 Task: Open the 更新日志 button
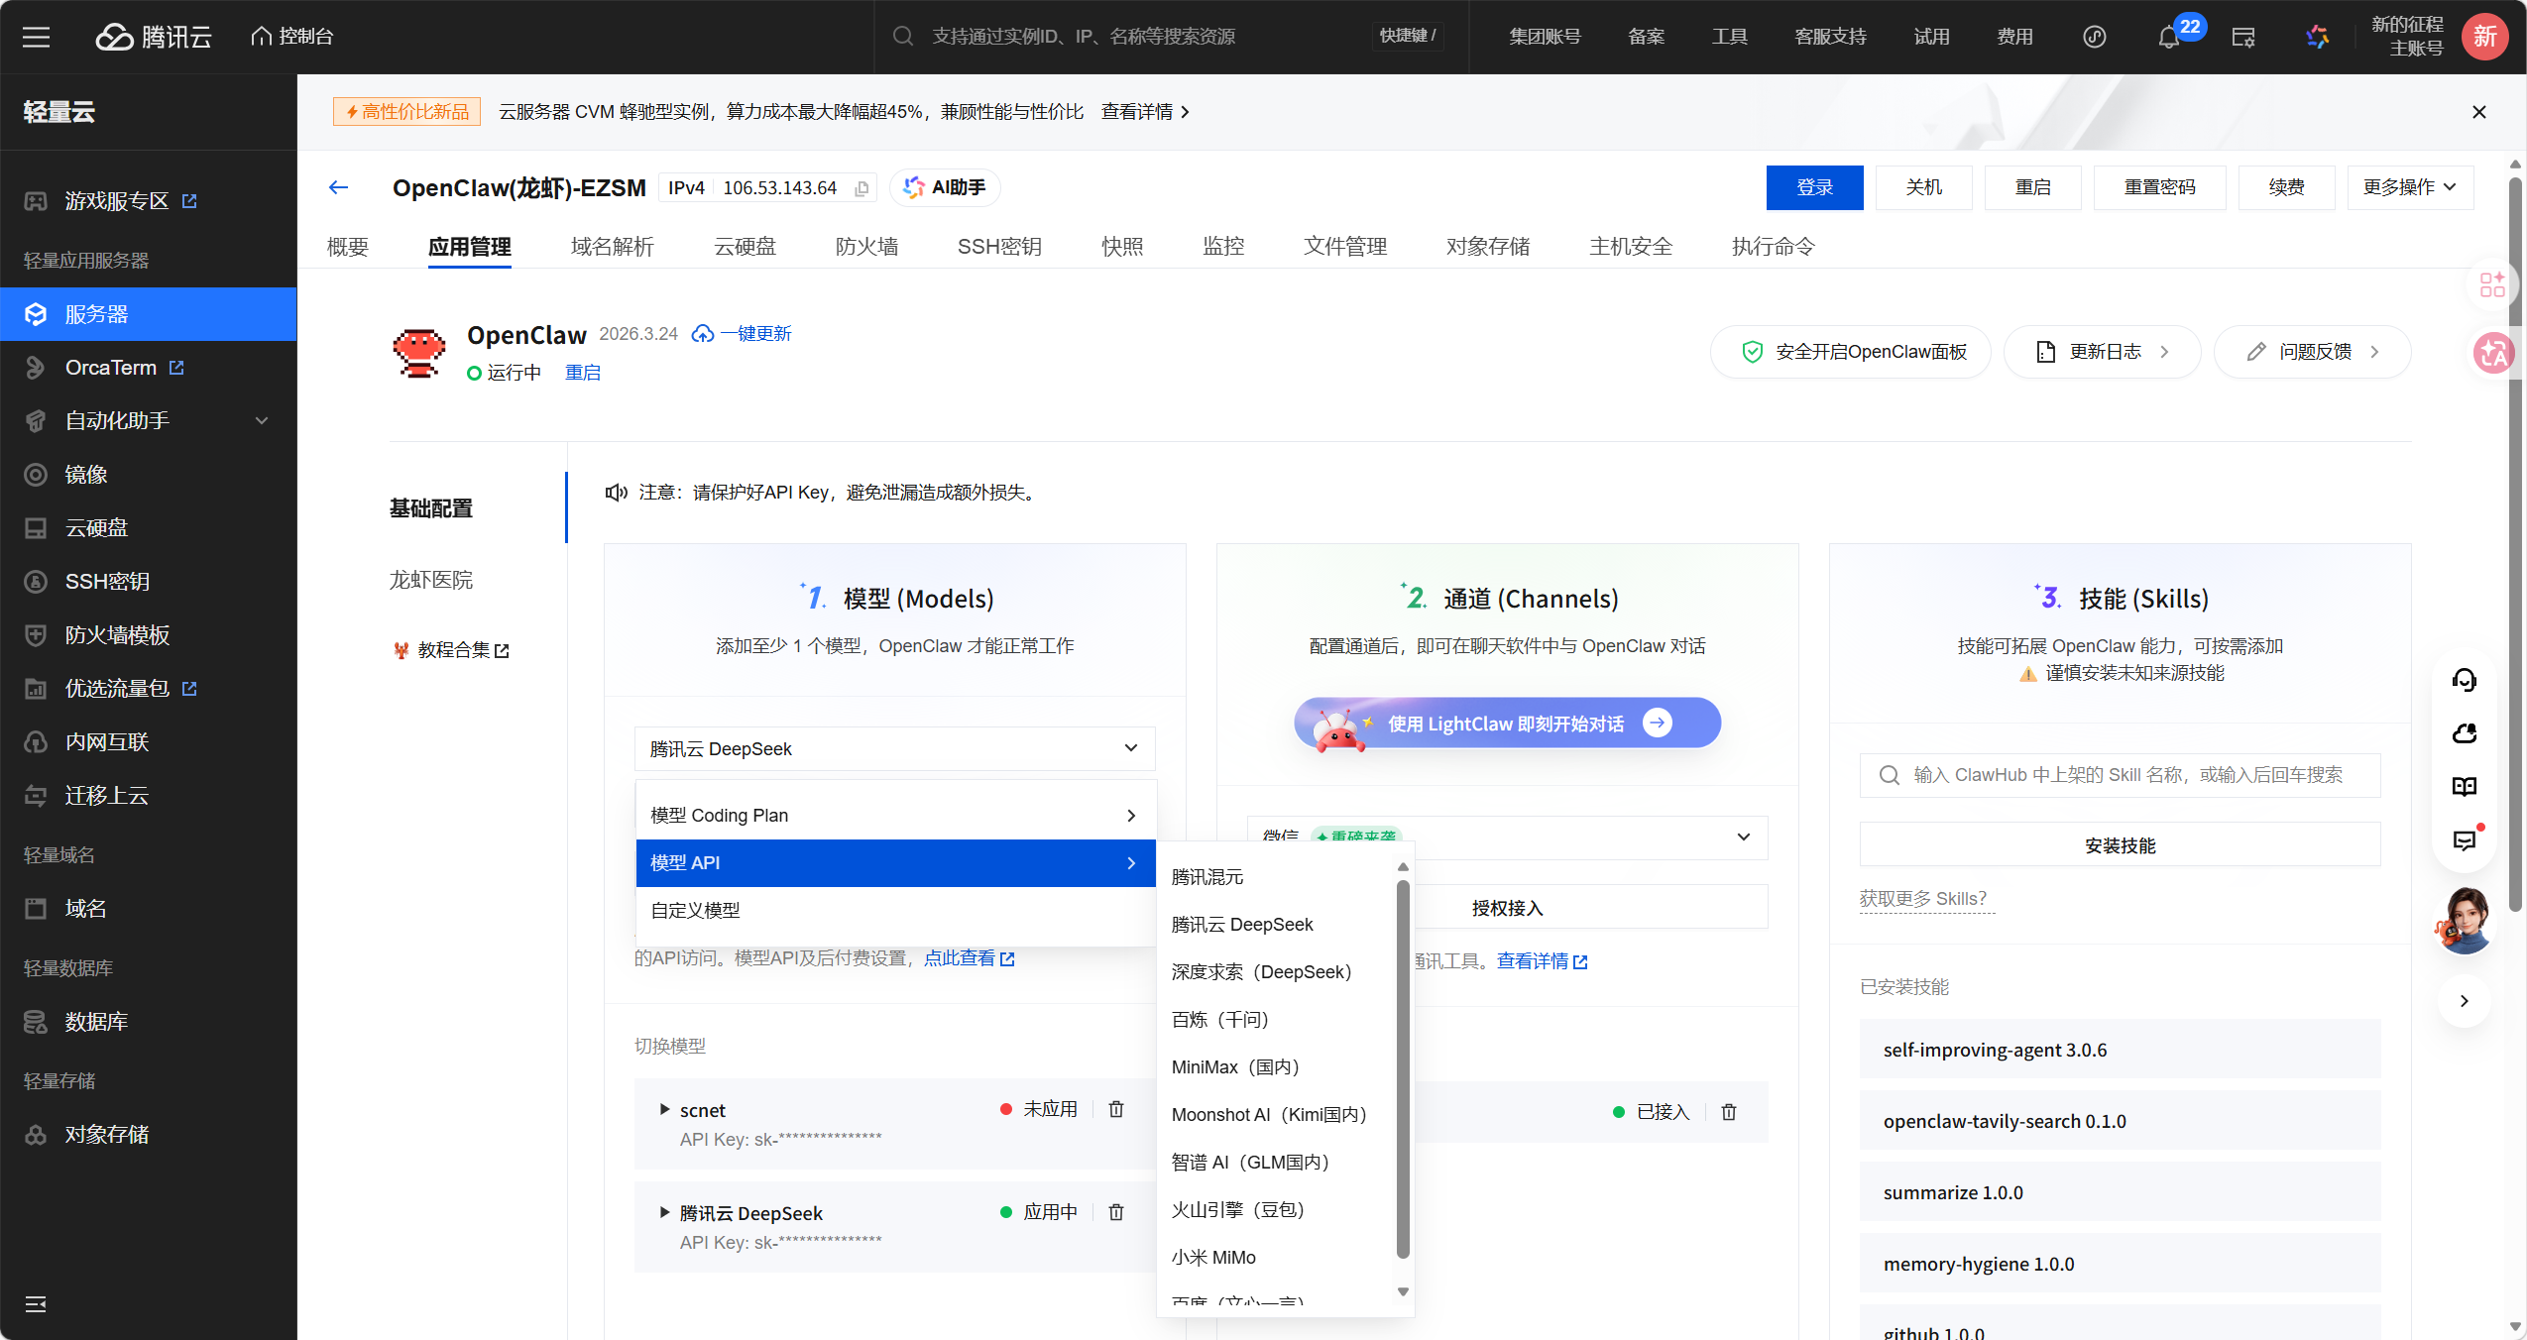pos(2102,352)
